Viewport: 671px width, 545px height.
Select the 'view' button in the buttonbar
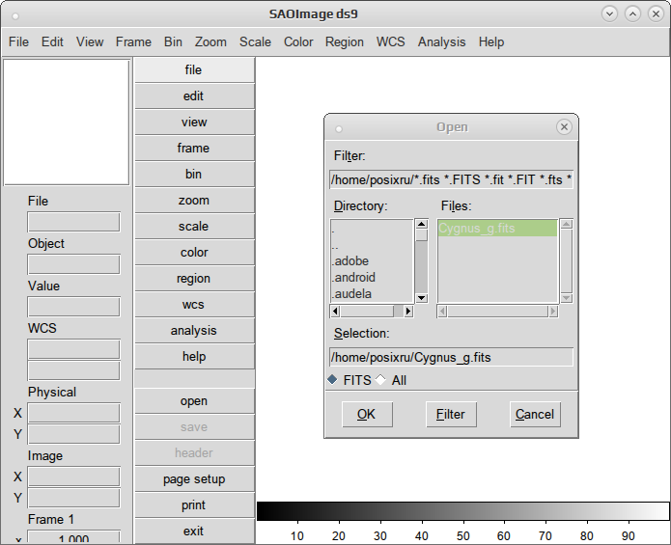point(195,123)
